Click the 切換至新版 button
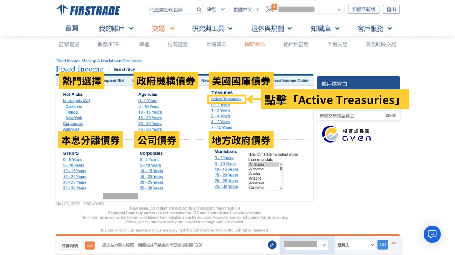This screenshot has width=455, height=255. pos(364,9)
